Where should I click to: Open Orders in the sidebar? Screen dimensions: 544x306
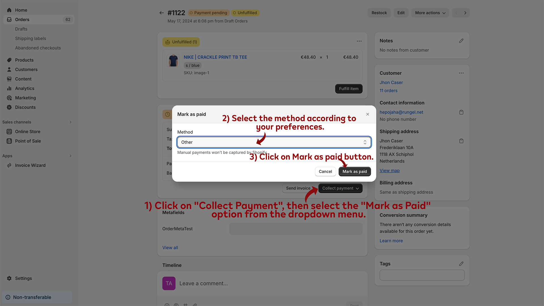click(x=39, y=20)
